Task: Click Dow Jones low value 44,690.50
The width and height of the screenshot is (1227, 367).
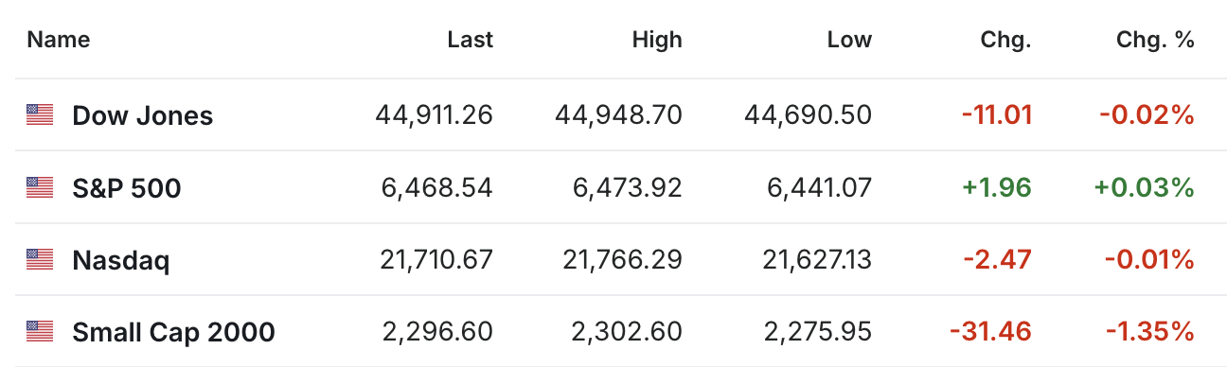Action: 809,115
